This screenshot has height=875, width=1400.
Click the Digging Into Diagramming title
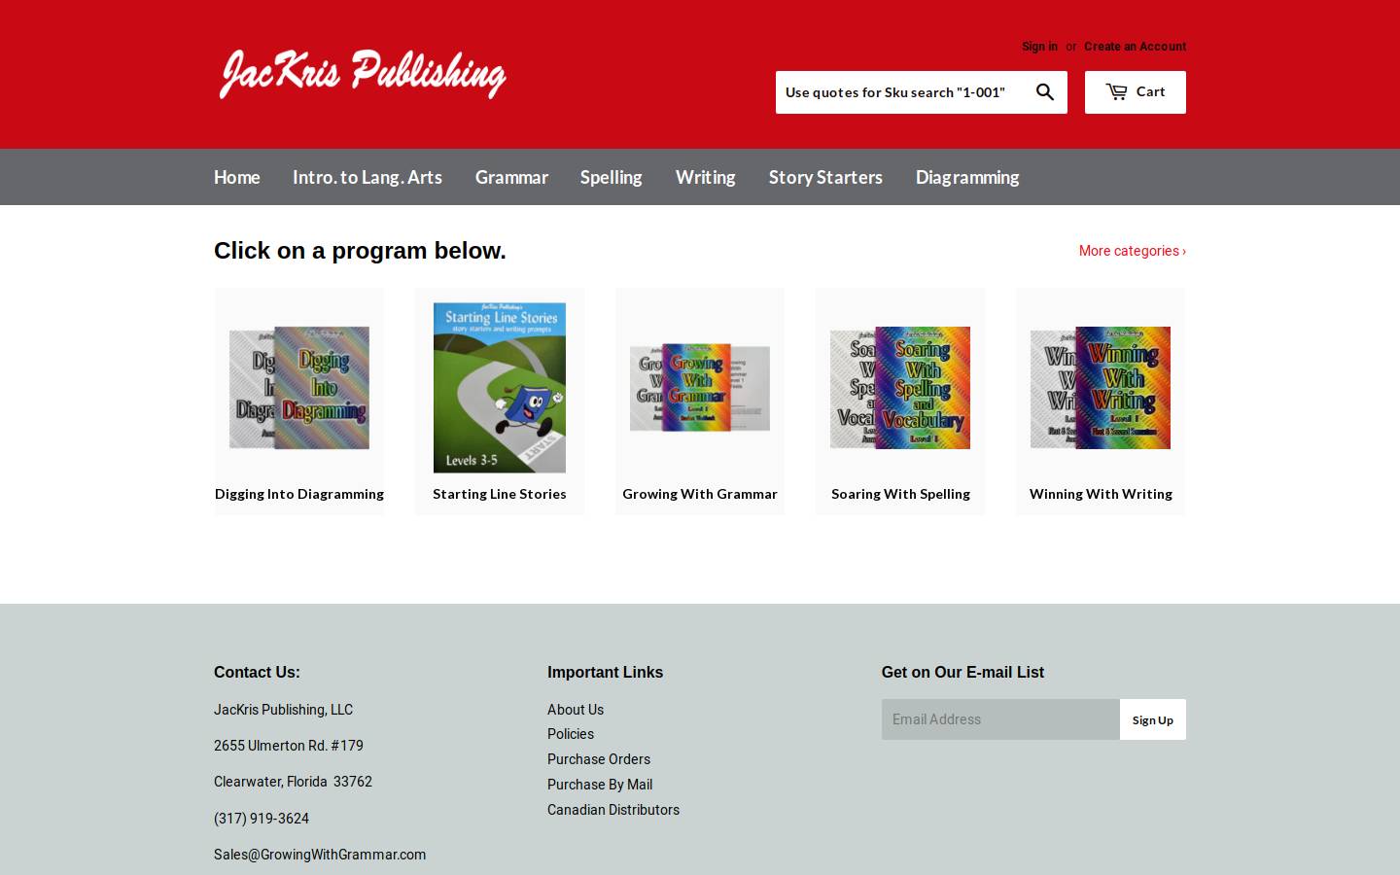[299, 494]
